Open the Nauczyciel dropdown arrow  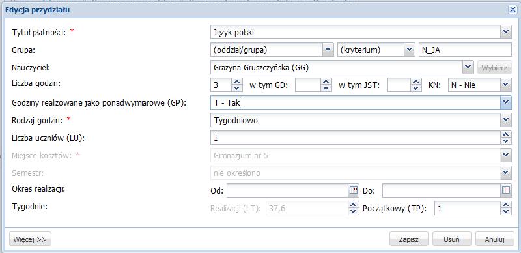tap(468, 68)
